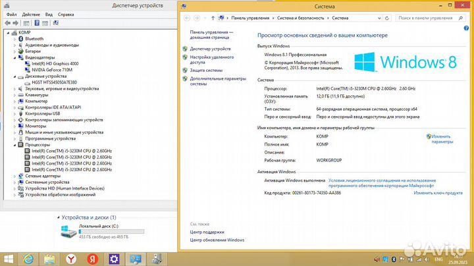
Task: Select NVIDIA GeForce 710M adapter
Action: (x=52, y=70)
